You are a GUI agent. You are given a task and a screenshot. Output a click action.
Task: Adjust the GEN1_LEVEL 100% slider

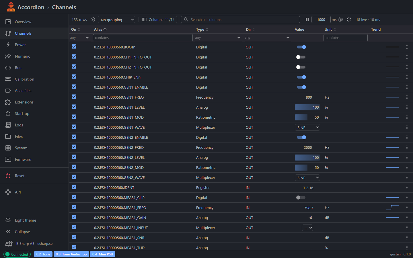coord(307,107)
